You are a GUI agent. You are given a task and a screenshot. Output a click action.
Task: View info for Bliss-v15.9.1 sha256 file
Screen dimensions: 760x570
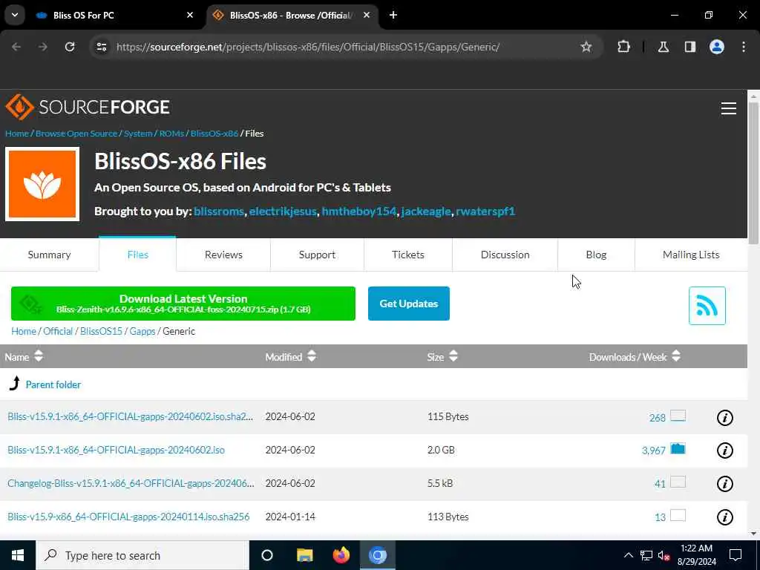point(725,418)
